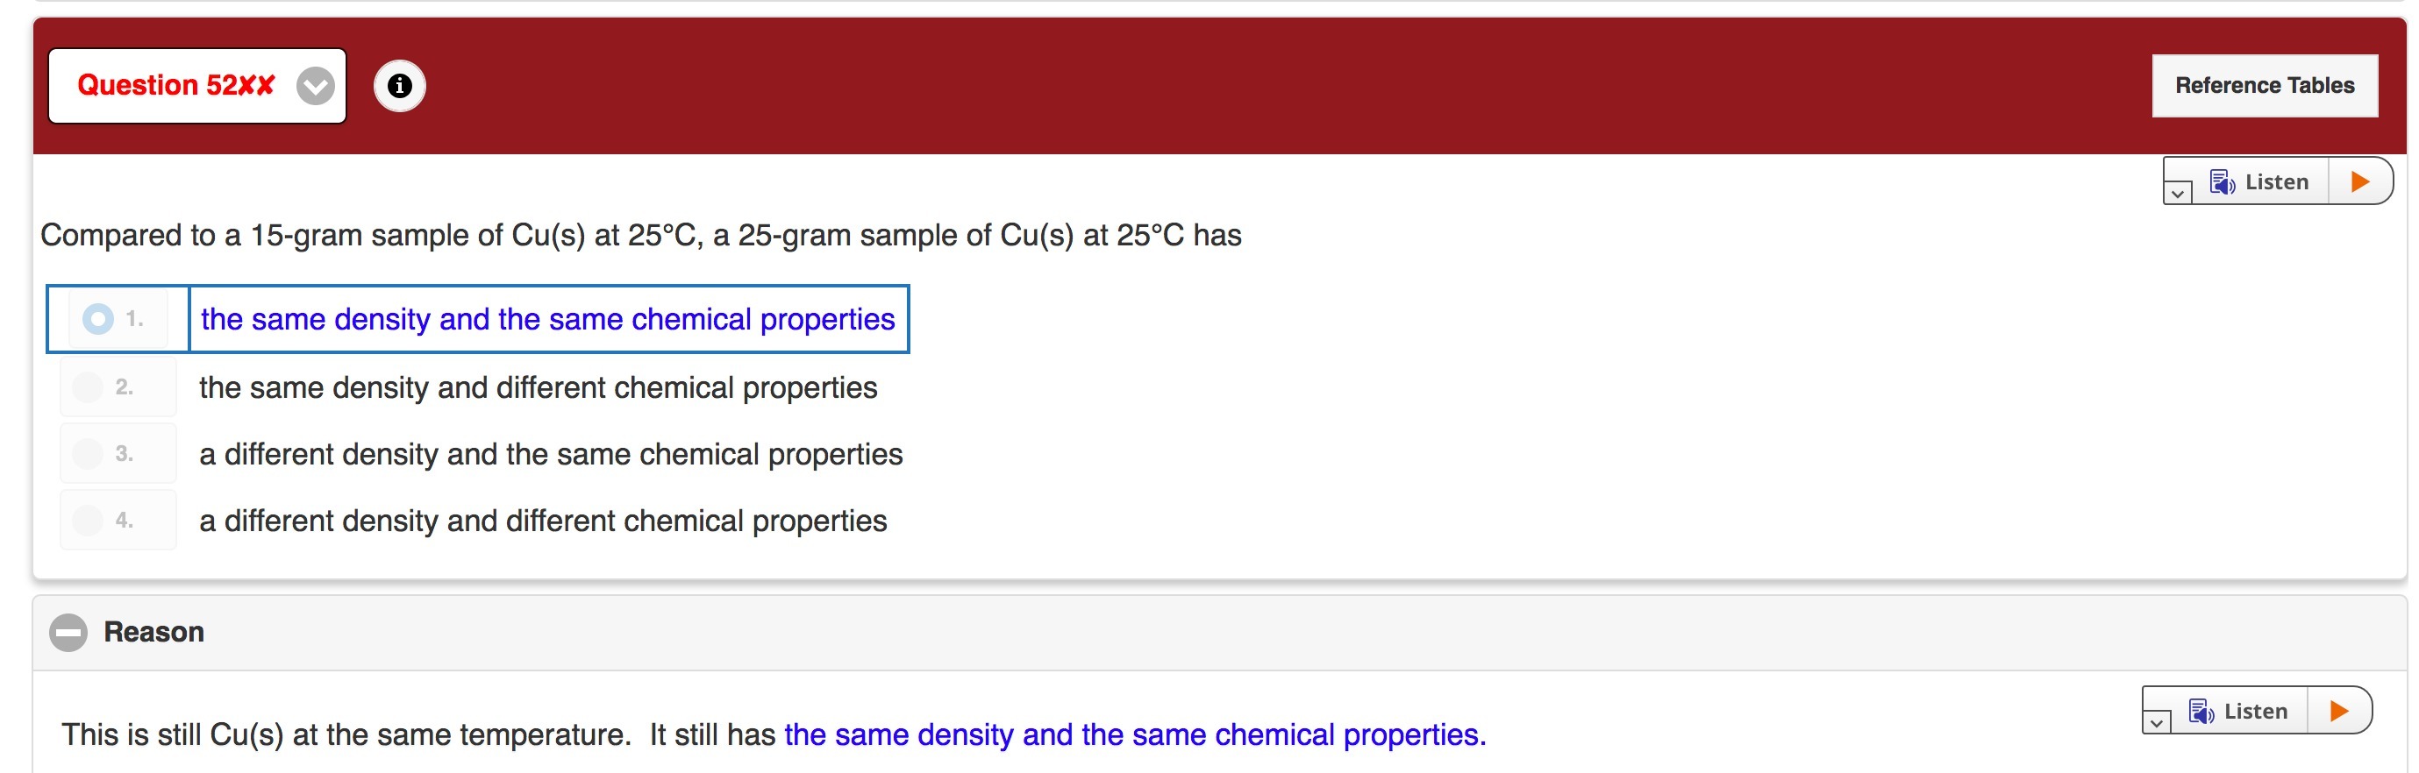
Task: Click the highlighted blue answer 1 text
Action: click(547, 319)
